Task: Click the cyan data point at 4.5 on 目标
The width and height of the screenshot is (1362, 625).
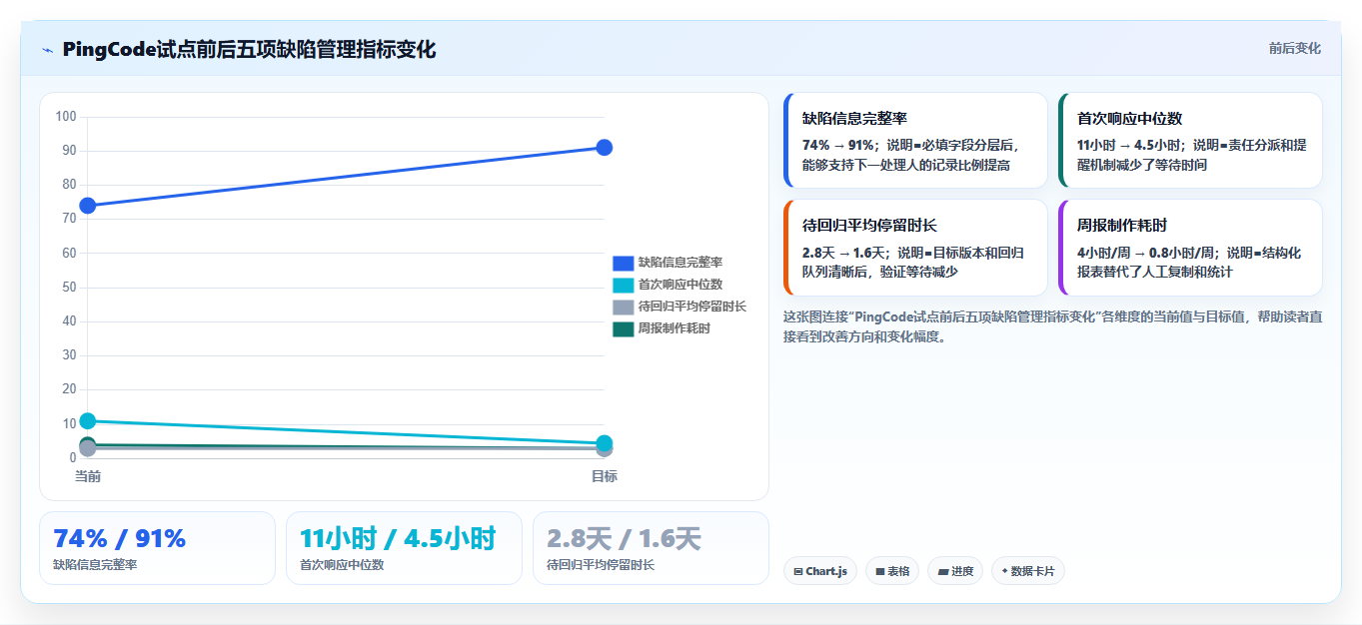Action: [604, 443]
